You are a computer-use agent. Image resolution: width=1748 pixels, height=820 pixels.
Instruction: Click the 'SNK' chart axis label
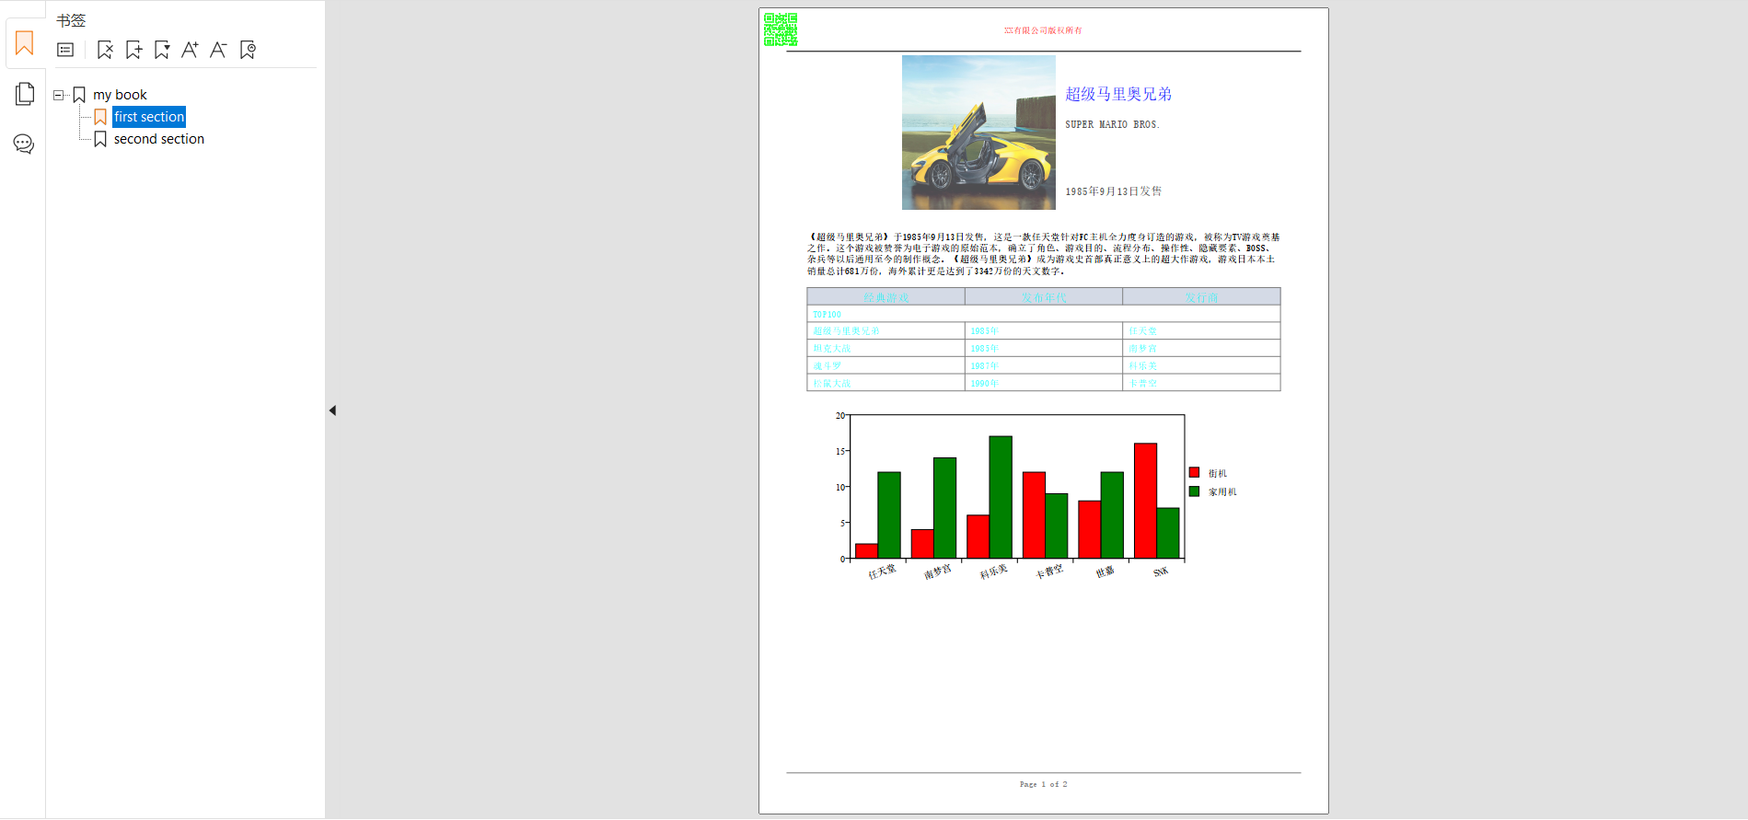(1161, 572)
